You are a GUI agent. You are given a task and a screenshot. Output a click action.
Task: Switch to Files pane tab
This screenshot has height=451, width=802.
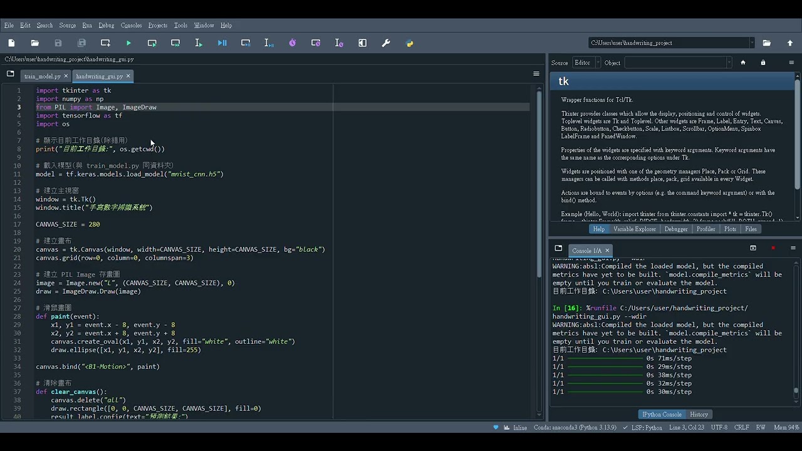click(x=751, y=229)
